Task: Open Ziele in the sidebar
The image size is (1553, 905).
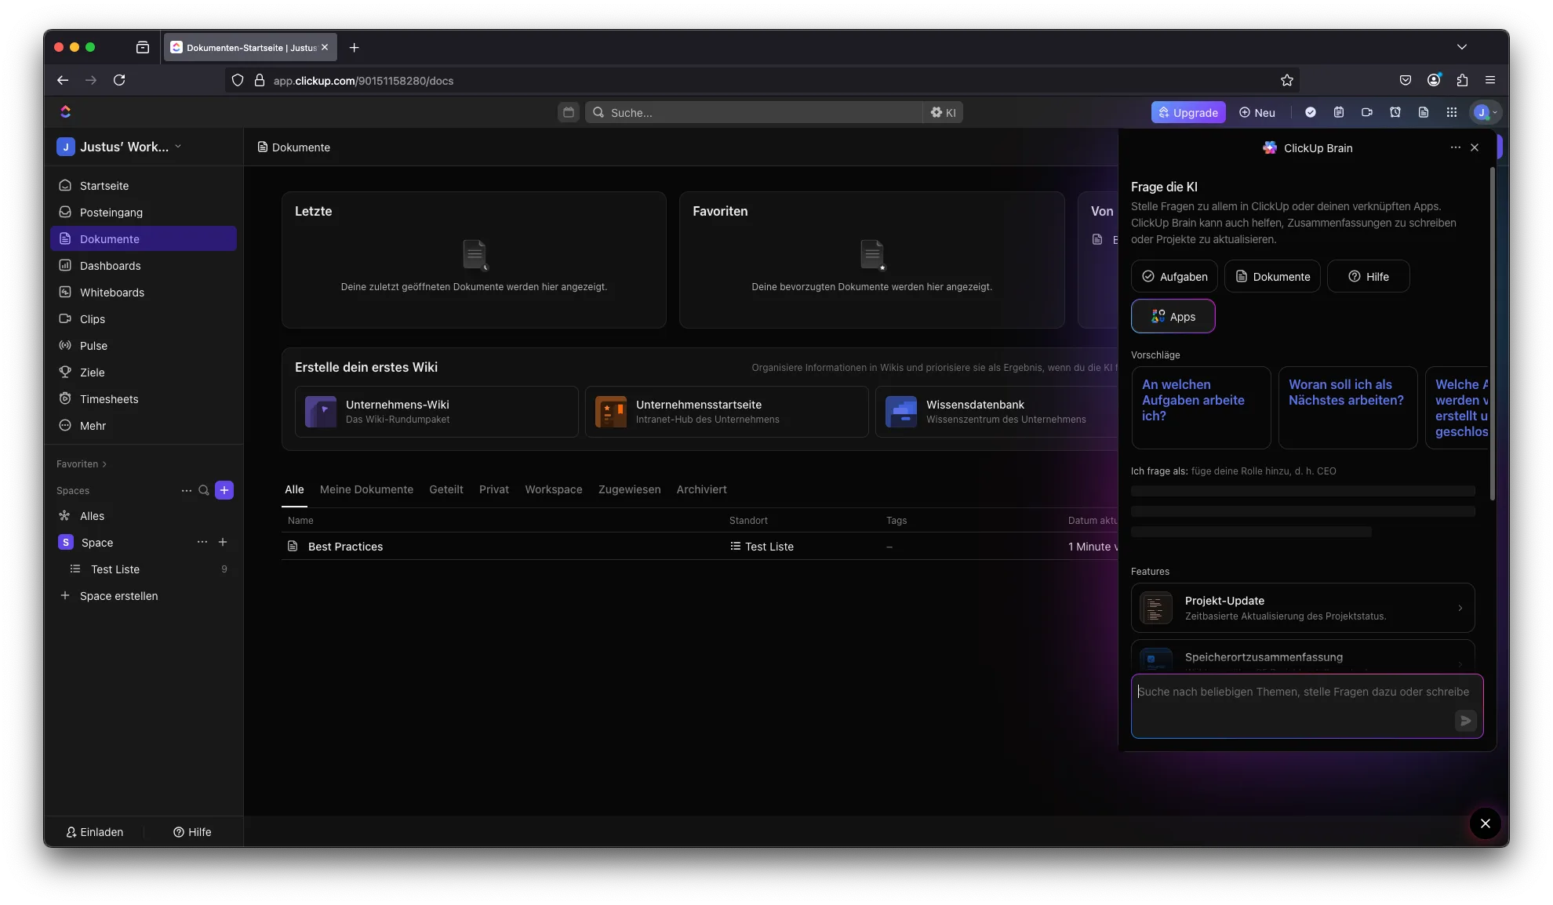Action: 144,373
